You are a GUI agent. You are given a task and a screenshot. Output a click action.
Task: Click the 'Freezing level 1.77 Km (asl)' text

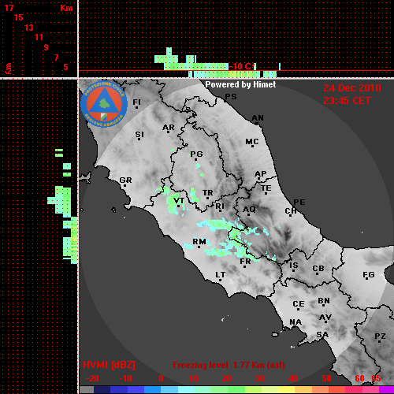pyautogui.click(x=229, y=365)
